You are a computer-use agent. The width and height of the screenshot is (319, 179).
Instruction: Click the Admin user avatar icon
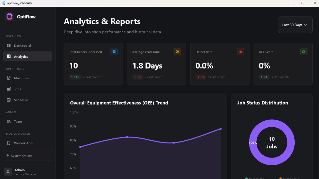[8, 172]
